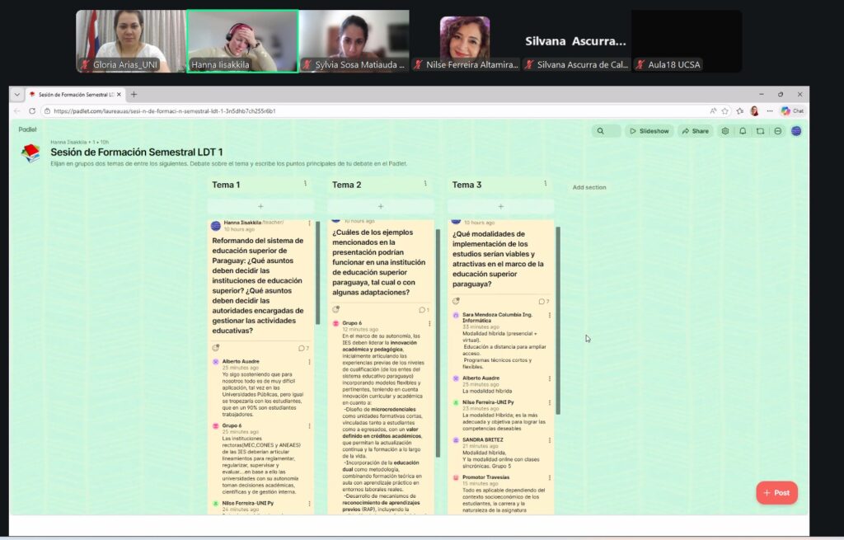Click reload button in browser
Screen dimensions: 844x540
tap(33, 111)
